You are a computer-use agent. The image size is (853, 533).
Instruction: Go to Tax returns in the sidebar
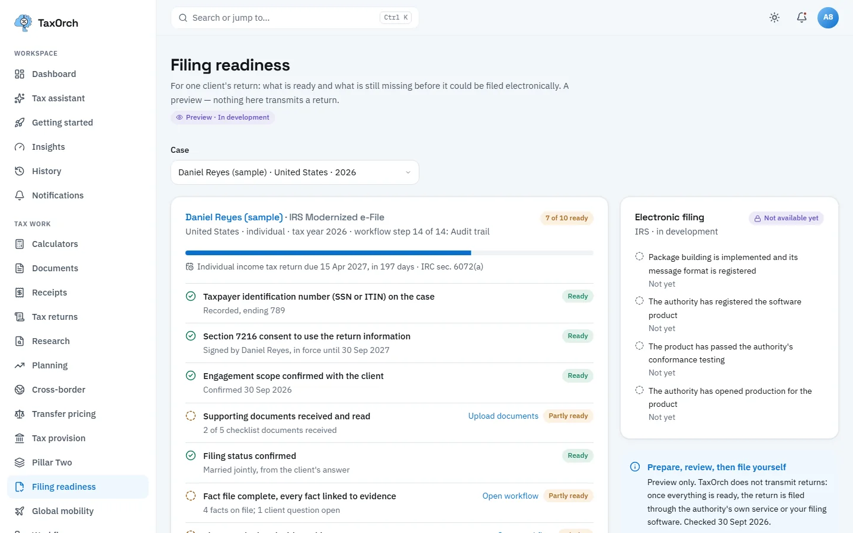78,317
